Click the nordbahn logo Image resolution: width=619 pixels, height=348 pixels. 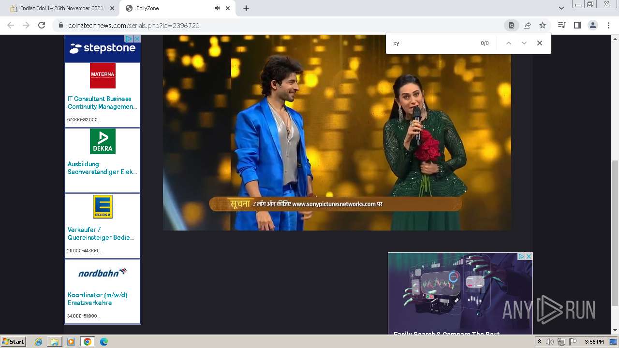pyautogui.click(x=103, y=273)
